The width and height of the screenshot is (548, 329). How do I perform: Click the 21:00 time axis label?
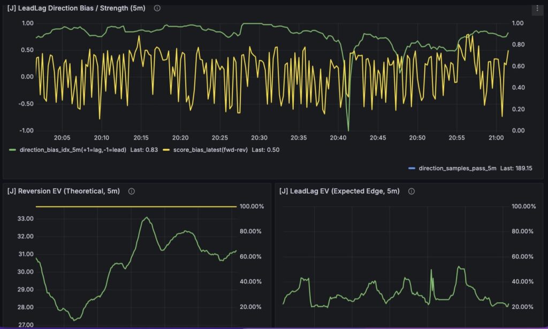pyautogui.click(x=496, y=137)
